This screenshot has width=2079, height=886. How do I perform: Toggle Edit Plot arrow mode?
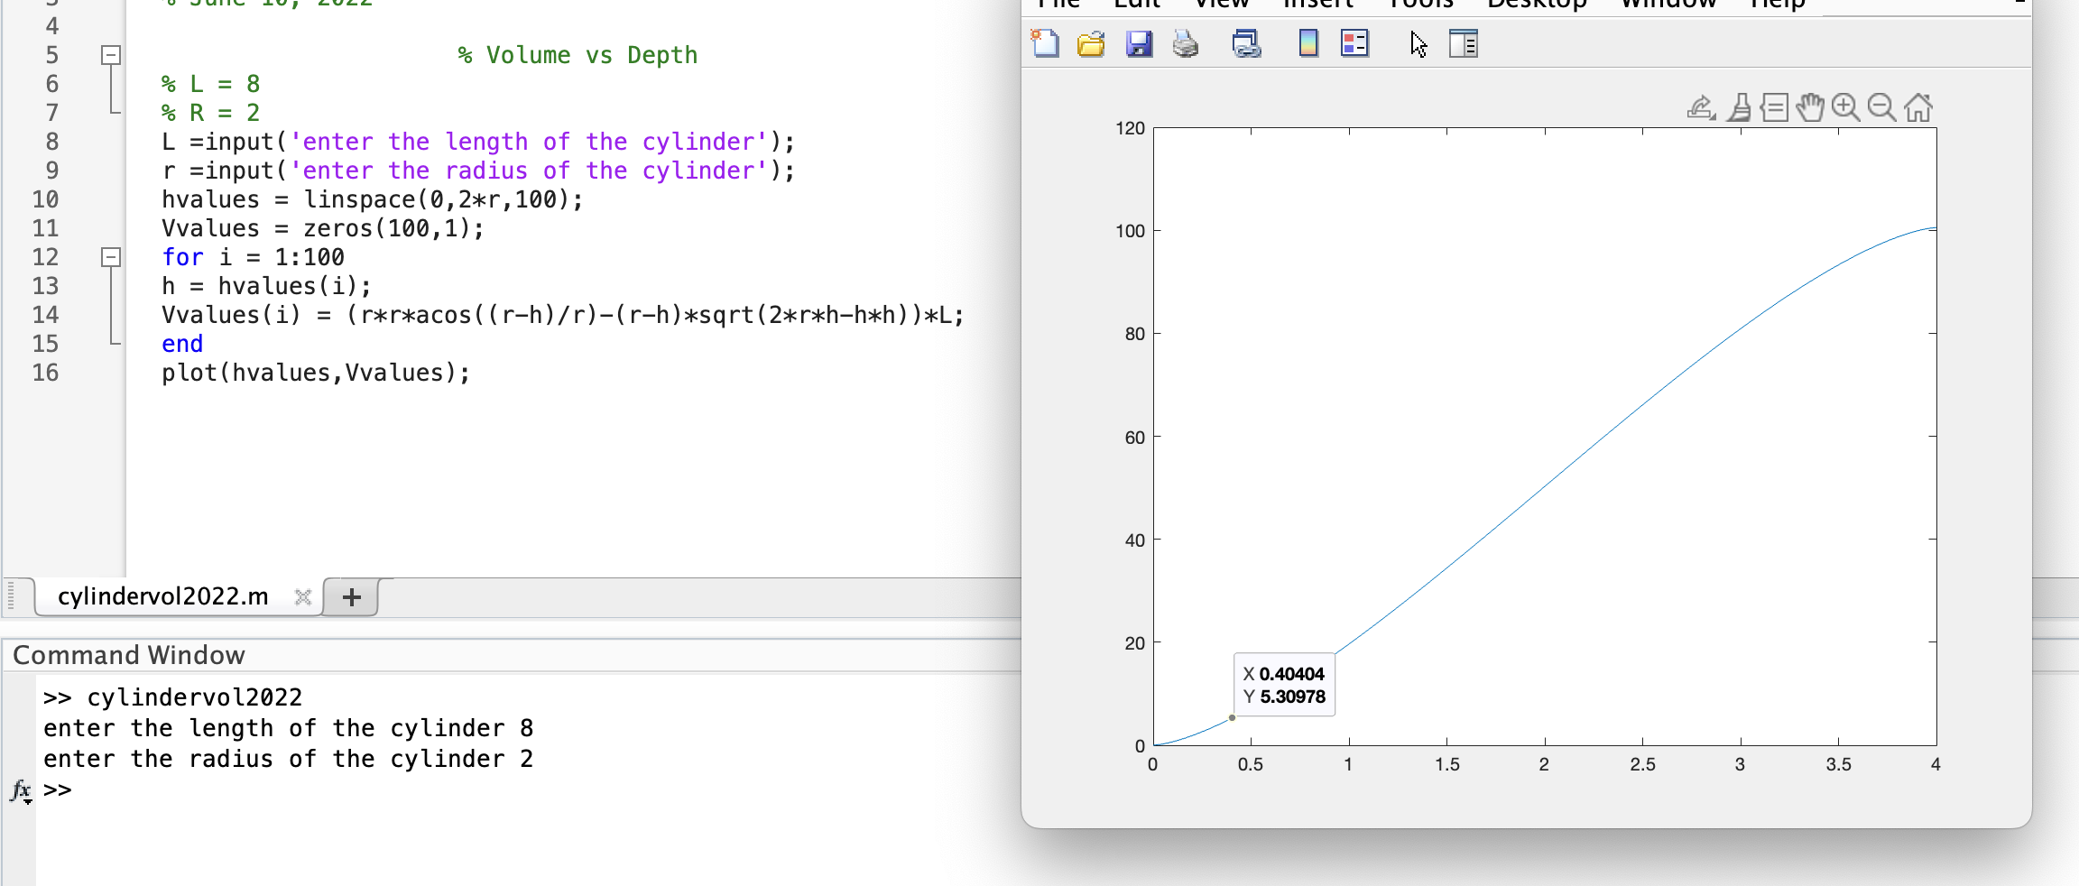click(x=1418, y=43)
